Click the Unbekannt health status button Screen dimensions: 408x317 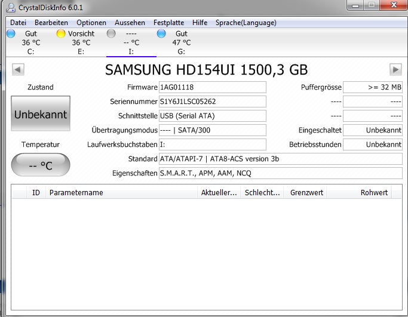(x=41, y=113)
